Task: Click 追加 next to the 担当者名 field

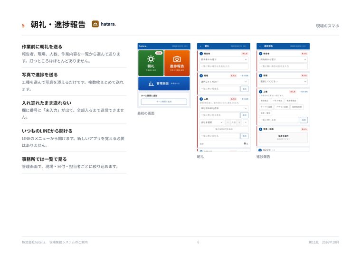Action: 245,115
